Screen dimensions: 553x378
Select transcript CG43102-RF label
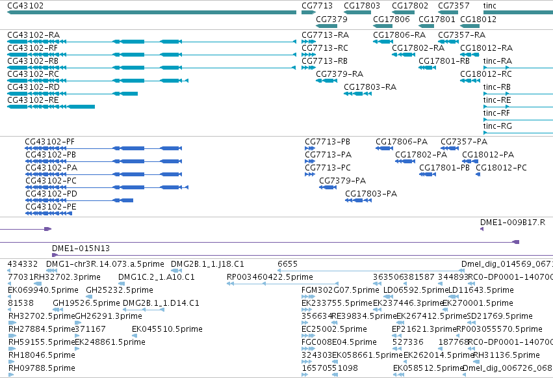(x=32, y=48)
